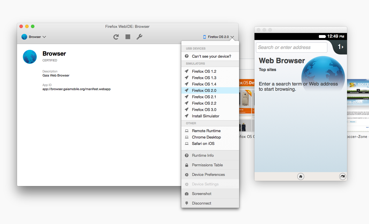Screen dimensions: 369x224
Task: Click the 12:49 PM clock in simulator
Action: pyautogui.click(x=336, y=37)
